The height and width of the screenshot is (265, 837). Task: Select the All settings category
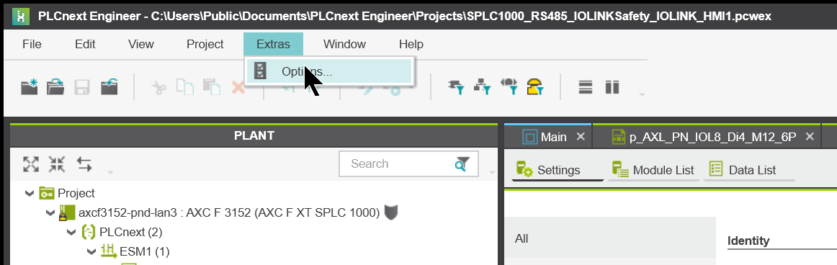[x=610, y=238]
